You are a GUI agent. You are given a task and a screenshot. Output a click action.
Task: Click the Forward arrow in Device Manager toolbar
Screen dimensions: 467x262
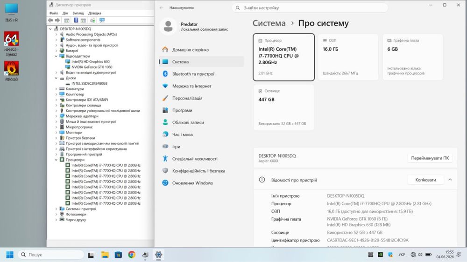(57, 20)
